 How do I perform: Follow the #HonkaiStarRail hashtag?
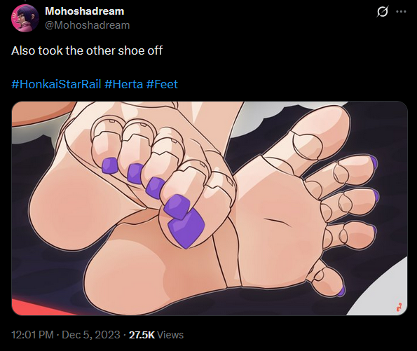coord(56,84)
